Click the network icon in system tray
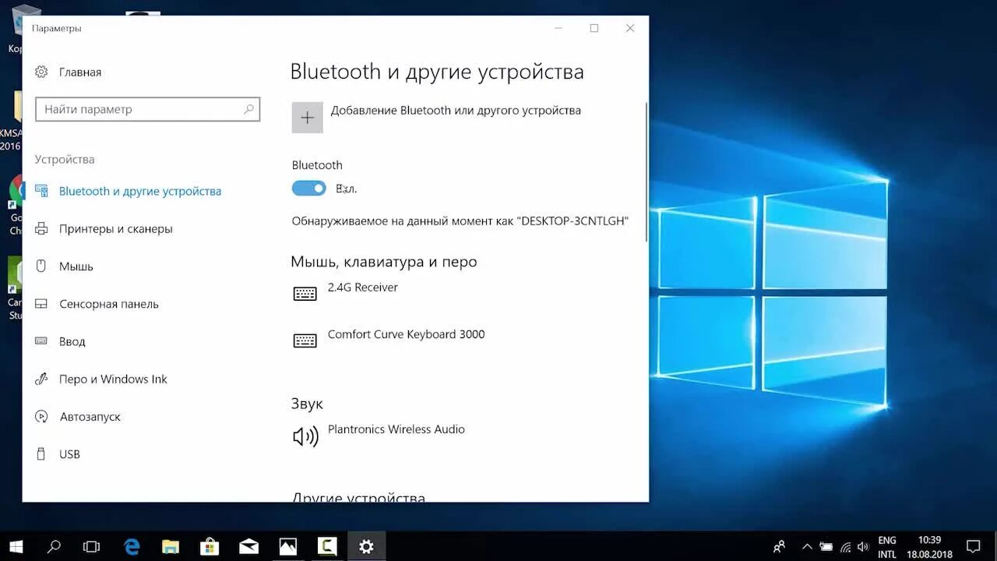997x561 pixels. pos(845,547)
